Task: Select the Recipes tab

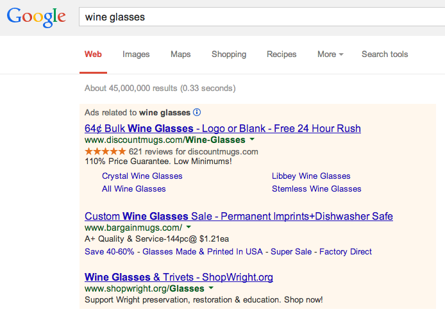Action: 281,54
